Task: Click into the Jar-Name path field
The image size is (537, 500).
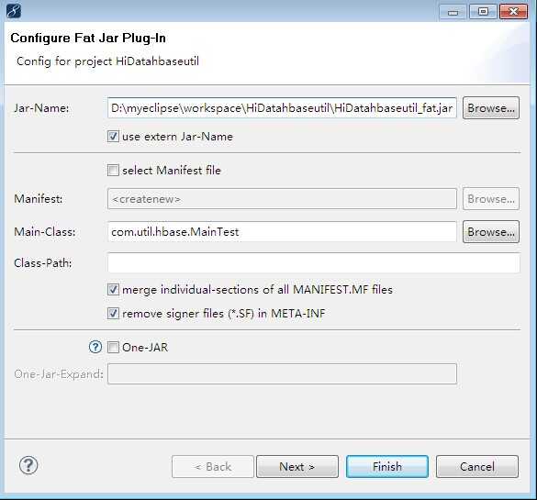Action: (x=282, y=108)
